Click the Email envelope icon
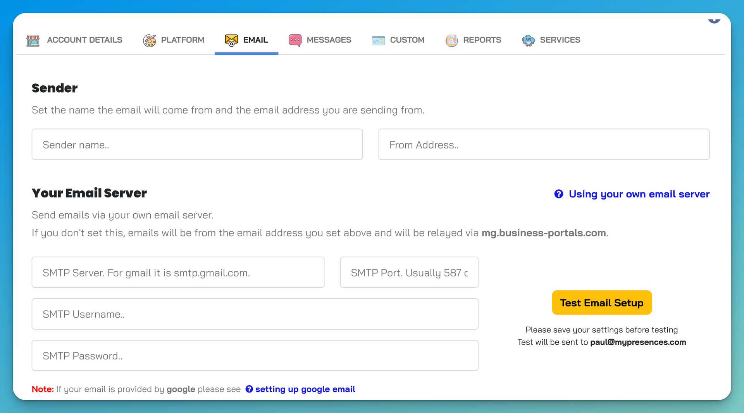 click(231, 40)
